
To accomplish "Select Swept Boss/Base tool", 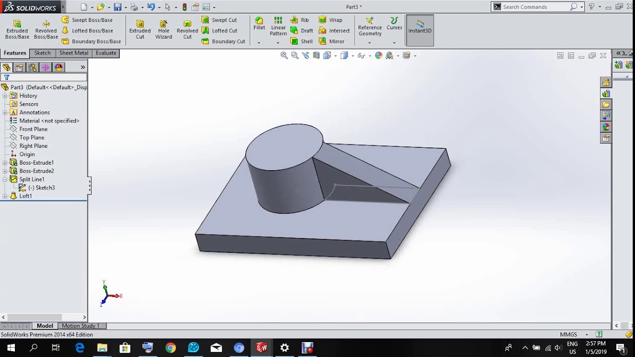I will pyautogui.click(x=87, y=20).
